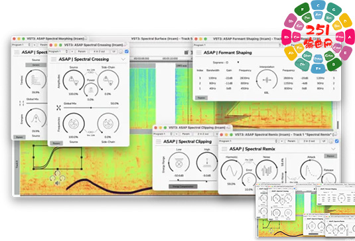Screen dimensions: 355x241
Task: Click the crossed-arrows icon beside Global Mix in Spectral Crossing
Action: (58, 108)
